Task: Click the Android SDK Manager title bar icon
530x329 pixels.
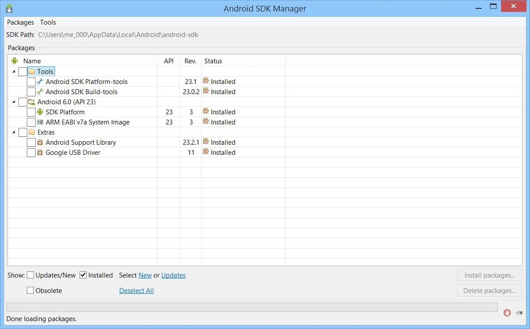Action: (x=9, y=8)
